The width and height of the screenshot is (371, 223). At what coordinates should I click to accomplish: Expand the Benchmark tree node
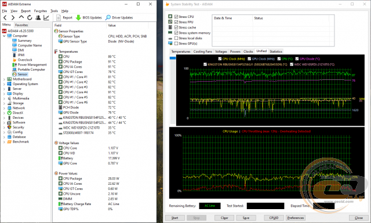pos(4,142)
